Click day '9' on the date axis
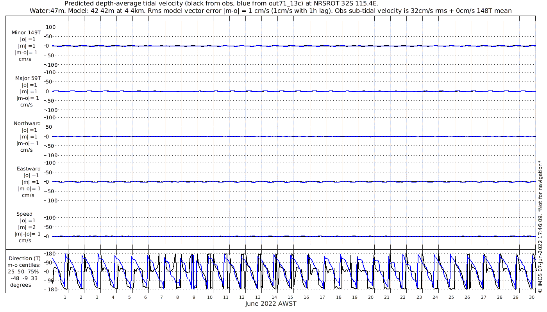 (194, 297)
